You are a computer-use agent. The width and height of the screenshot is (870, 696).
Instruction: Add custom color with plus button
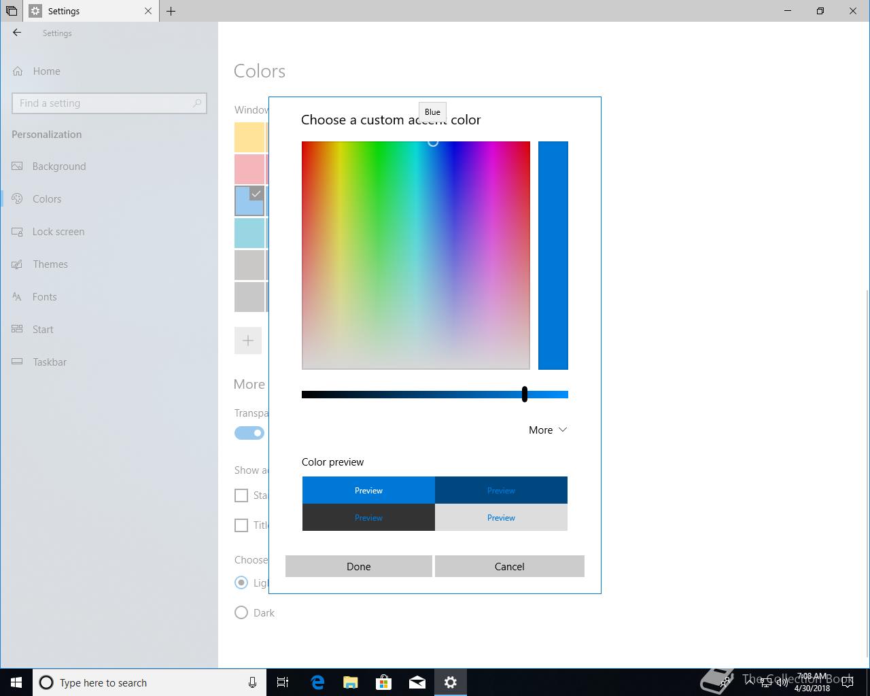248,341
